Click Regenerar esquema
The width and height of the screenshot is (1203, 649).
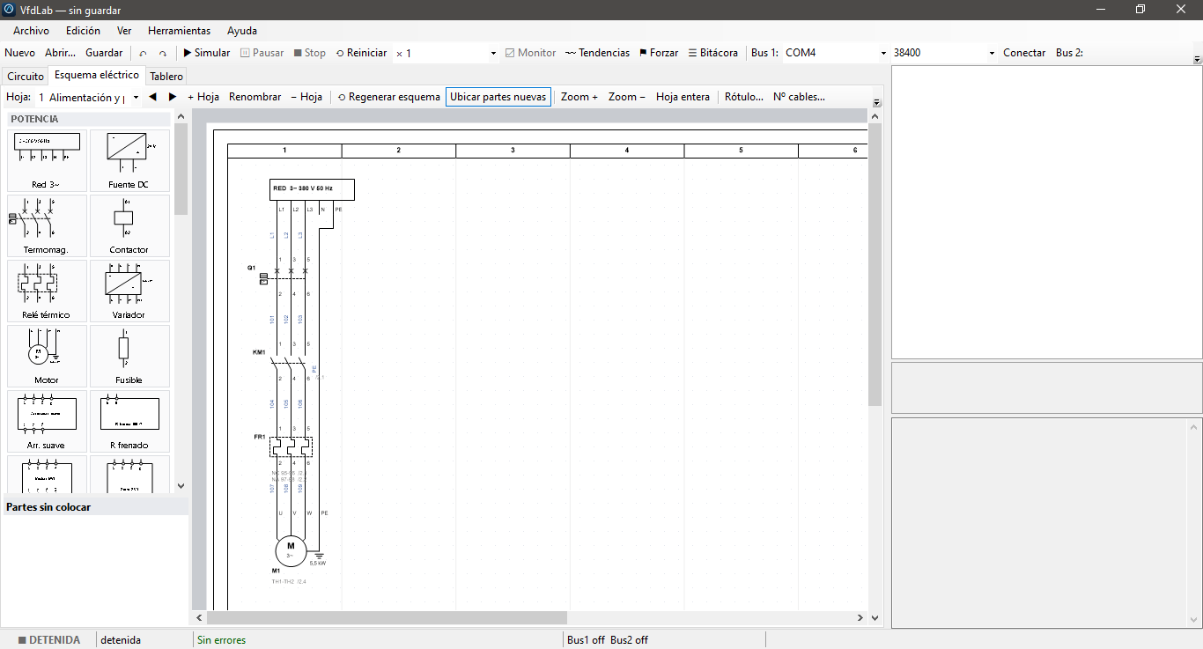(x=389, y=97)
